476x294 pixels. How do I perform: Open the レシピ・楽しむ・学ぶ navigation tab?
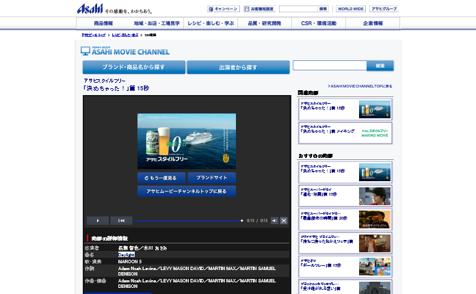point(211,23)
